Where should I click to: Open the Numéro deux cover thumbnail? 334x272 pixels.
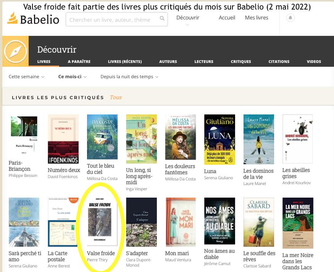(x=63, y=139)
